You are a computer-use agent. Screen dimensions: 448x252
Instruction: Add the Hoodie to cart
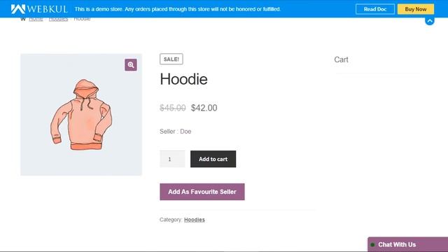click(x=213, y=159)
